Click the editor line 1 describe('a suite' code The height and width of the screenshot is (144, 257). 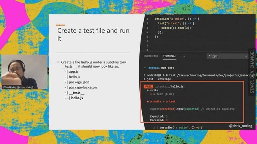pos(177,19)
